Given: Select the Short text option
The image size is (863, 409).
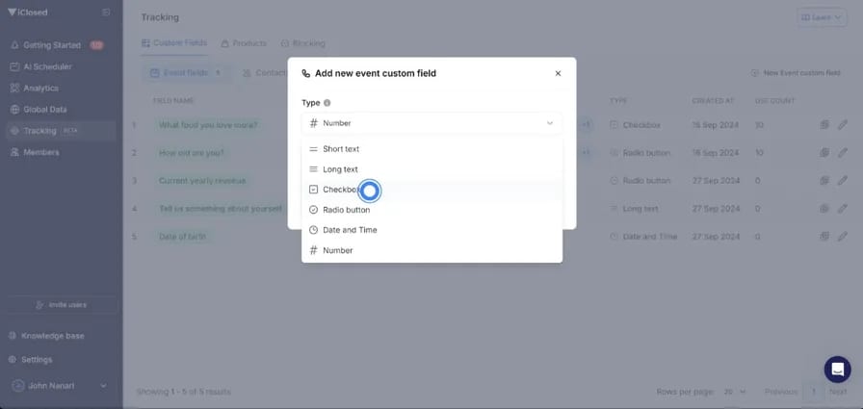Looking at the screenshot, I should (x=431, y=149).
